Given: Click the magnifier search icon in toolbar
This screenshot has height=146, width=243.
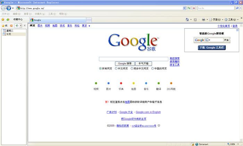Looking at the screenshot, I should [x=237, y=8].
